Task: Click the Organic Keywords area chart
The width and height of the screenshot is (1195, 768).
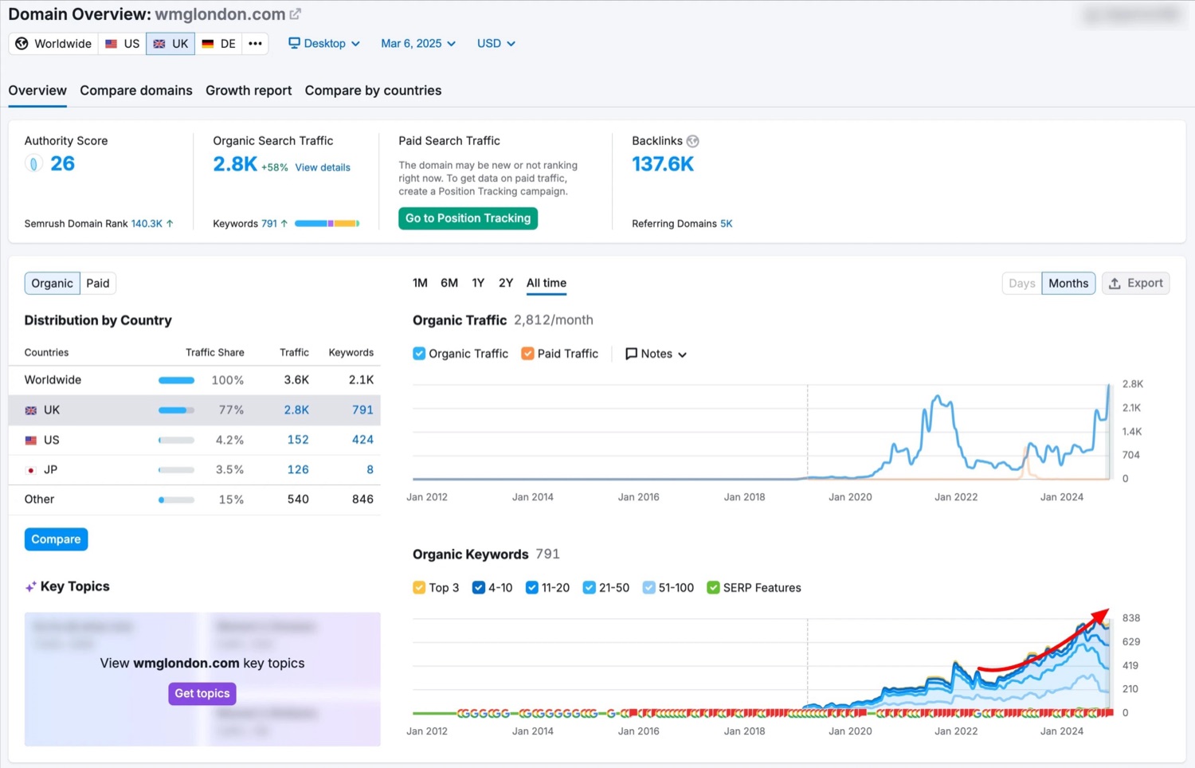Action: [762, 665]
